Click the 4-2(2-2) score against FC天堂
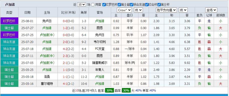The height and width of the screenshot is (96, 229). point(68,49)
